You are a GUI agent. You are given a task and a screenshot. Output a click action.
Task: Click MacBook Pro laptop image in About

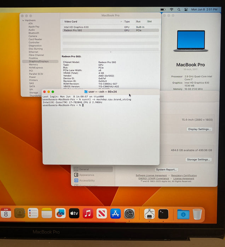(191, 41)
